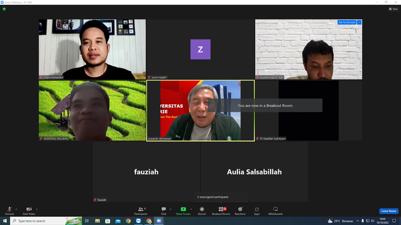Image resolution: width=401 pixels, height=225 pixels.
Task: Open the weather widget showing 29°C Berawan
Action: tap(340, 221)
